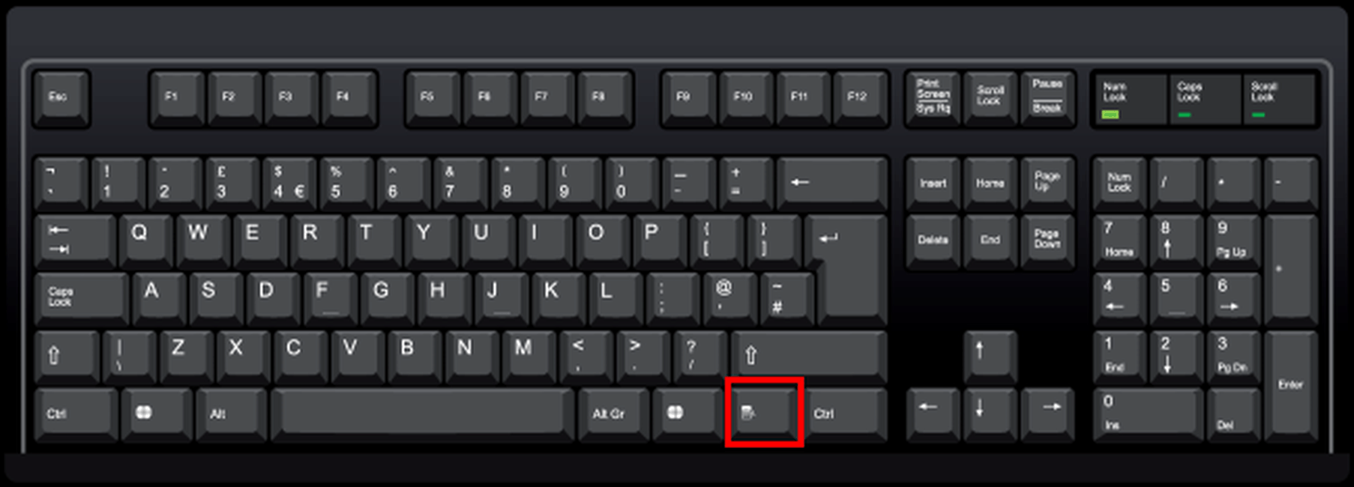Screen dimensions: 1354x487
Task: Click the Print Screen key
Action: pos(933,96)
